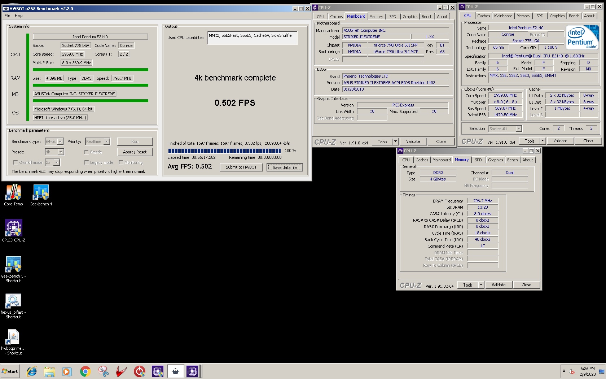Image resolution: width=606 pixels, height=379 pixels.
Task: Launch Google Chrome from the taskbar
Action: click(x=85, y=371)
